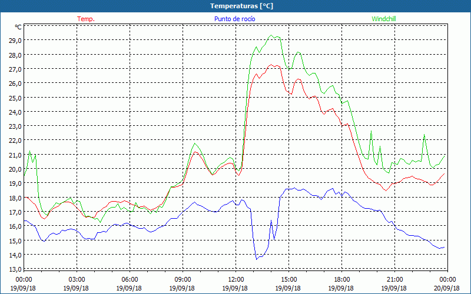This screenshot has width=471, height=294.
Task: Click the 21,0 y-axis value
Action: click(15, 155)
